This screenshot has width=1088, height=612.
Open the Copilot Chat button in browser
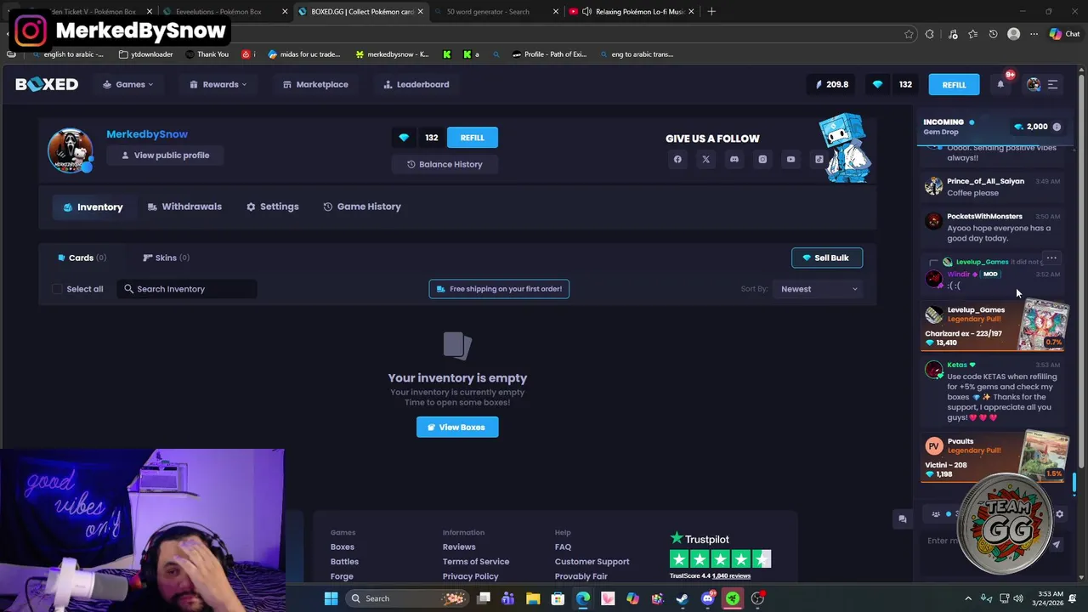(x=1064, y=34)
